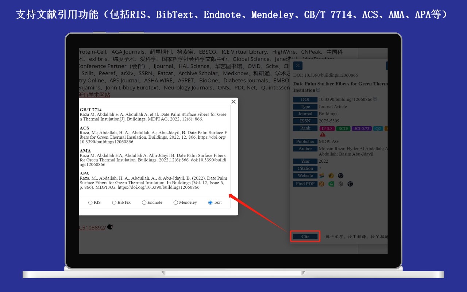Click the ISSN value 2075-5309
Viewport: 467px width, 292px height.
[329, 121]
